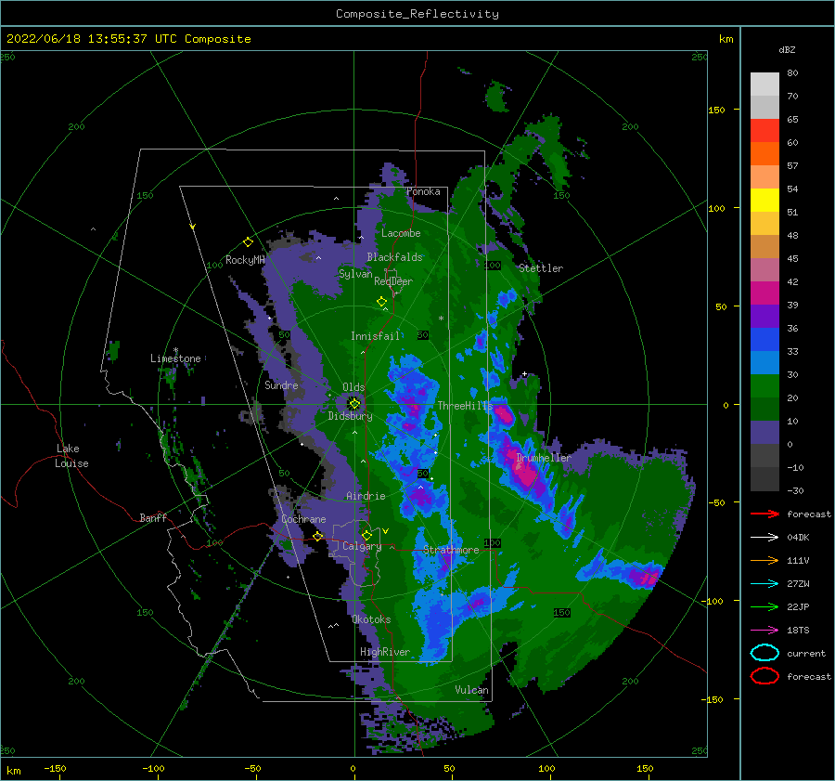Click the white 04DK arrow in legend

[764, 538]
